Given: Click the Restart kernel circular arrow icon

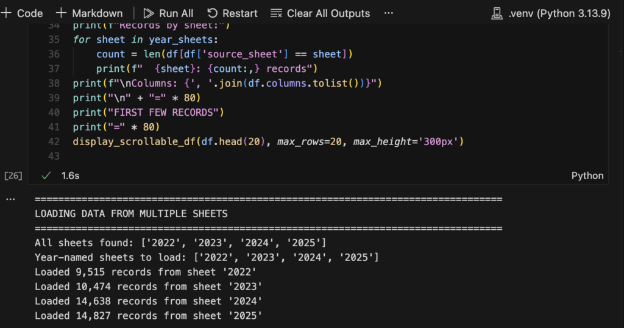Looking at the screenshot, I should coord(212,13).
